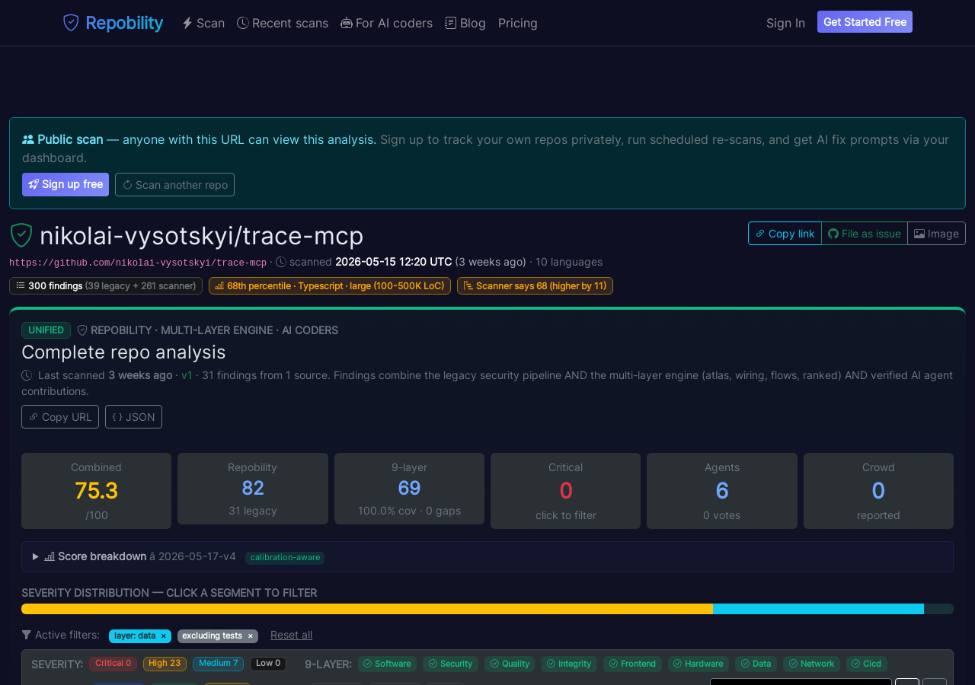The width and height of the screenshot is (975, 685).
Task: Toggle the Low 0 severity filter
Action: pyautogui.click(x=268, y=664)
